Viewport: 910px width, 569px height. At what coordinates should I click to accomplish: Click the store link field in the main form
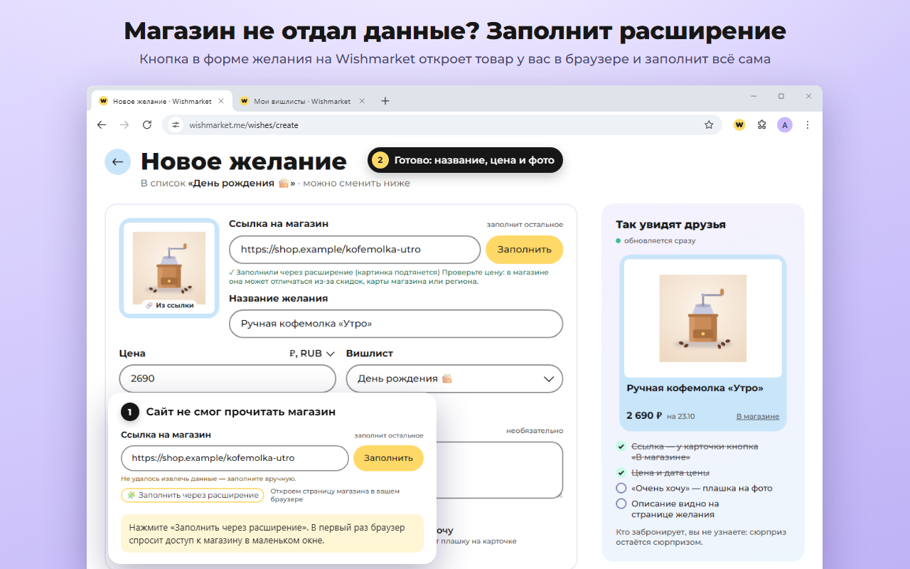pyautogui.click(x=355, y=250)
